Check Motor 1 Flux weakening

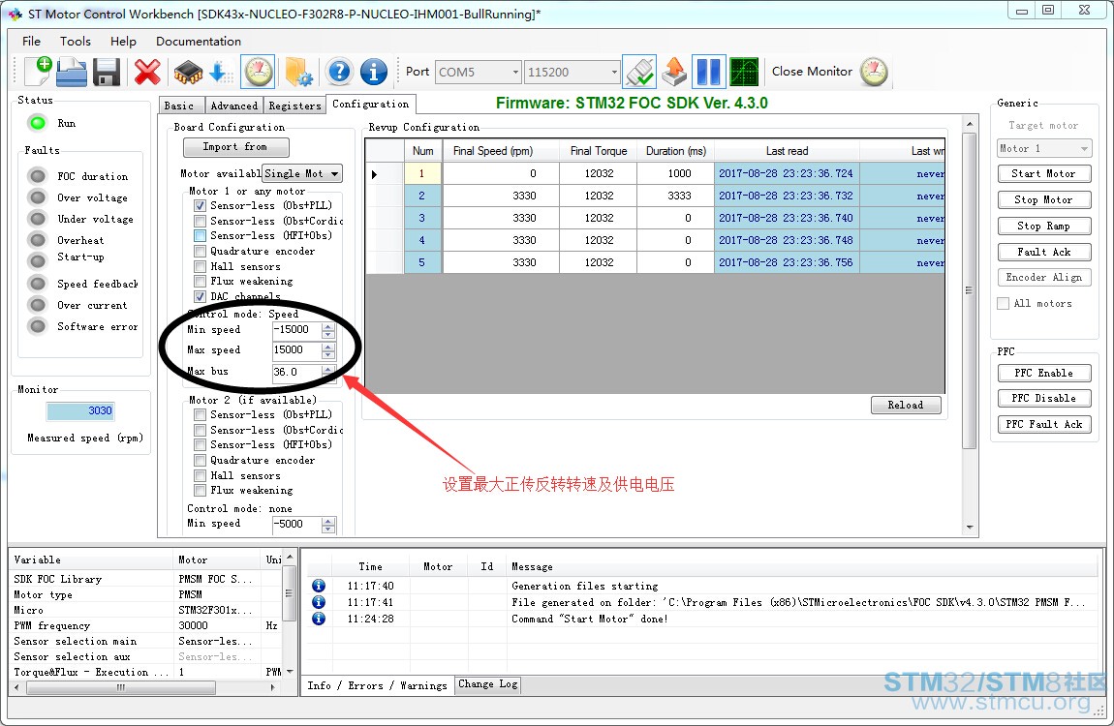[200, 281]
